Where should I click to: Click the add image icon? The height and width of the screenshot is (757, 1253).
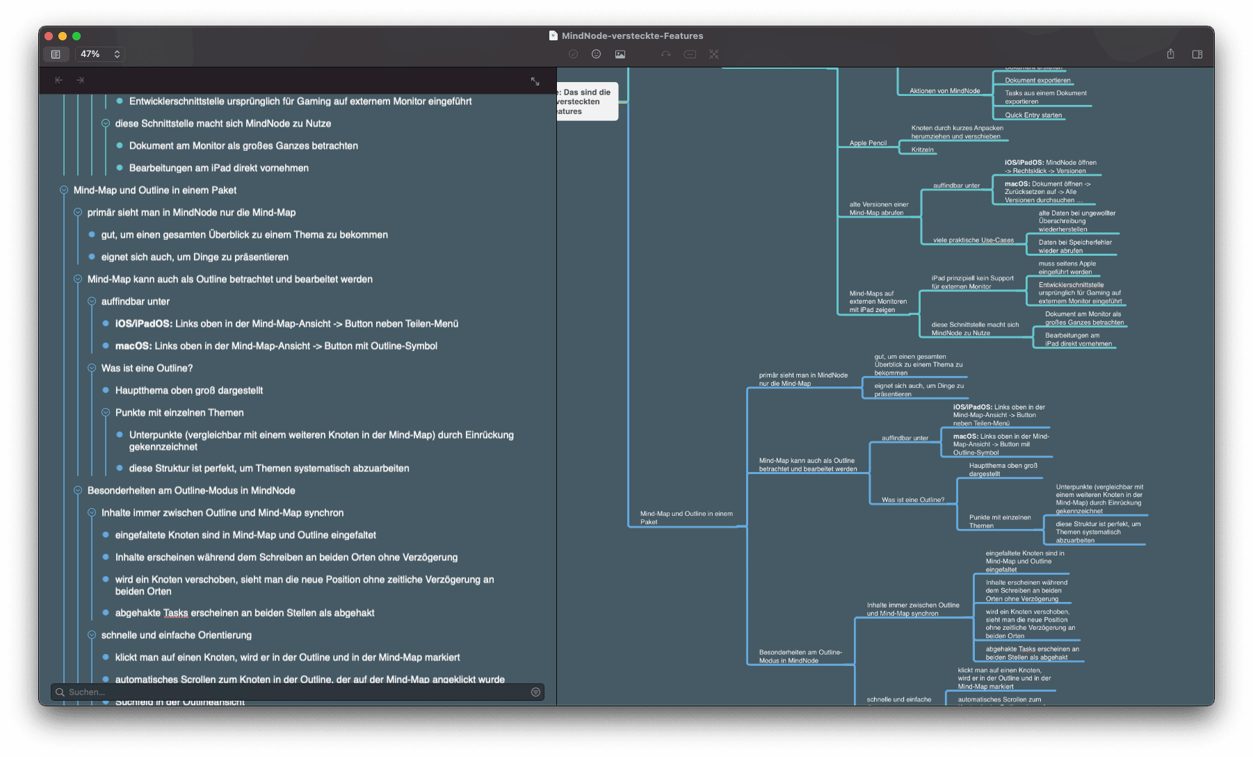point(620,54)
